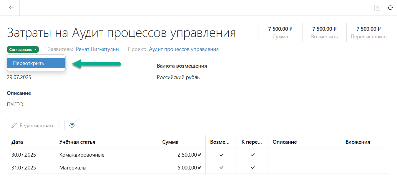Click the Описание field label above ПУСТО
The height and width of the screenshot is (180, 397).
pyautogui.click(x=19, y=93)
